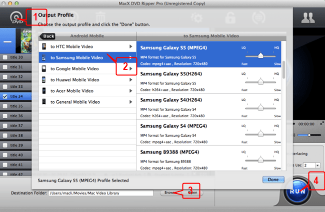Select to General Mobile Video category
Image resolution: width=325 pixels, height=212 pixels.
(87, 102)
